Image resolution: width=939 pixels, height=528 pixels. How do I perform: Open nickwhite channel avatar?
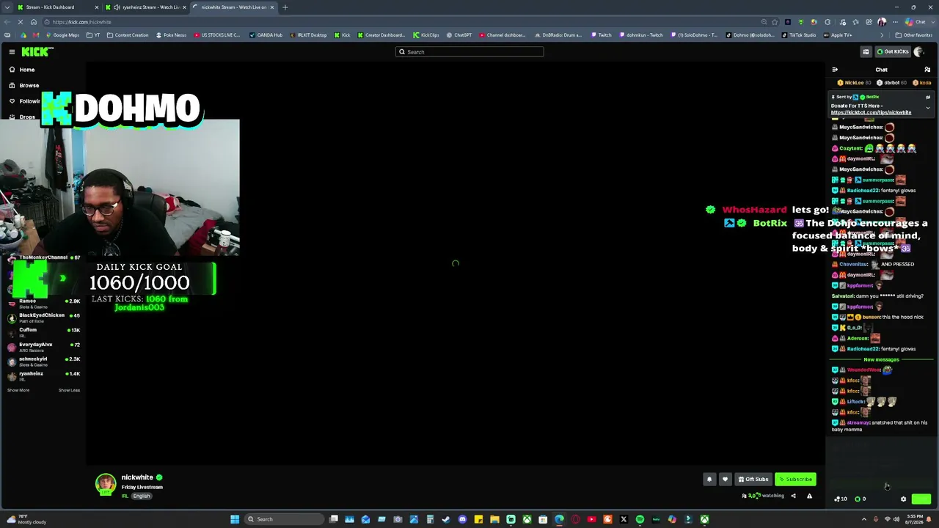pyautogui.click(x=106, y=484)
